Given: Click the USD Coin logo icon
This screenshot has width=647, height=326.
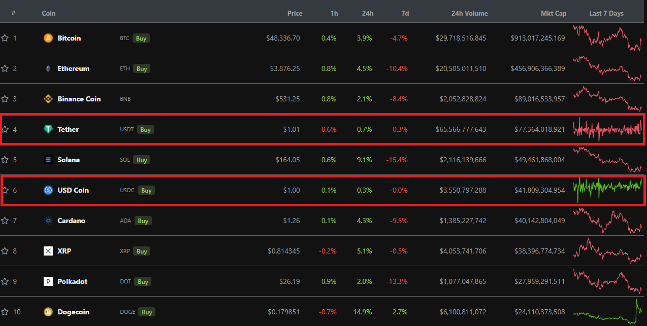Looking at the screenshot, I should click(48, 190).
